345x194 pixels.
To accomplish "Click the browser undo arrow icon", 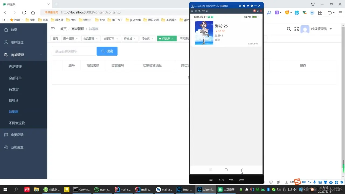I will [330, 13].
